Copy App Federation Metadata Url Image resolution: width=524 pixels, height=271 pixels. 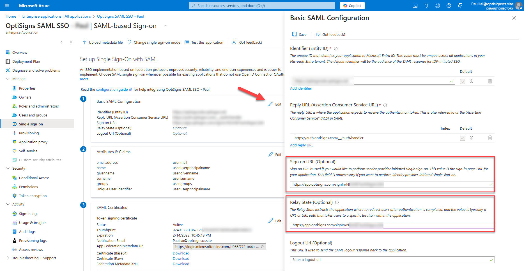click(263, 247)
